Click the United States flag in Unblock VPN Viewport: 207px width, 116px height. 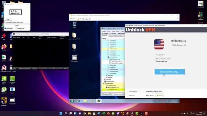[x=159, y=44]
